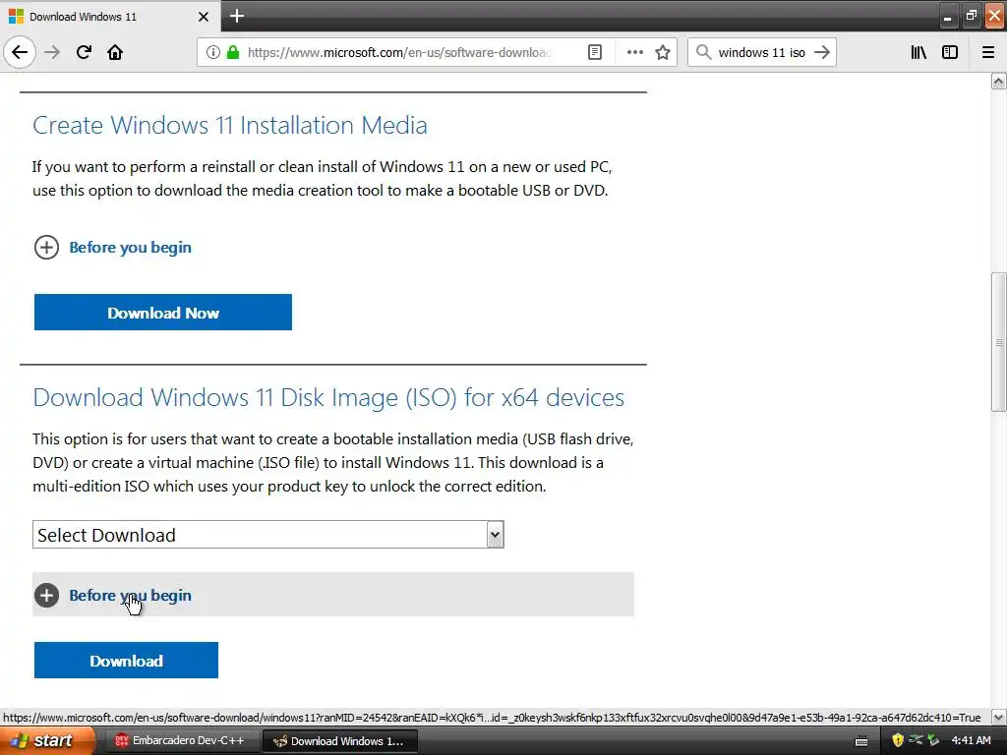Expand first Before you begin section
1007x755 pixels.
pyautogui.click(x=112, y=247)
